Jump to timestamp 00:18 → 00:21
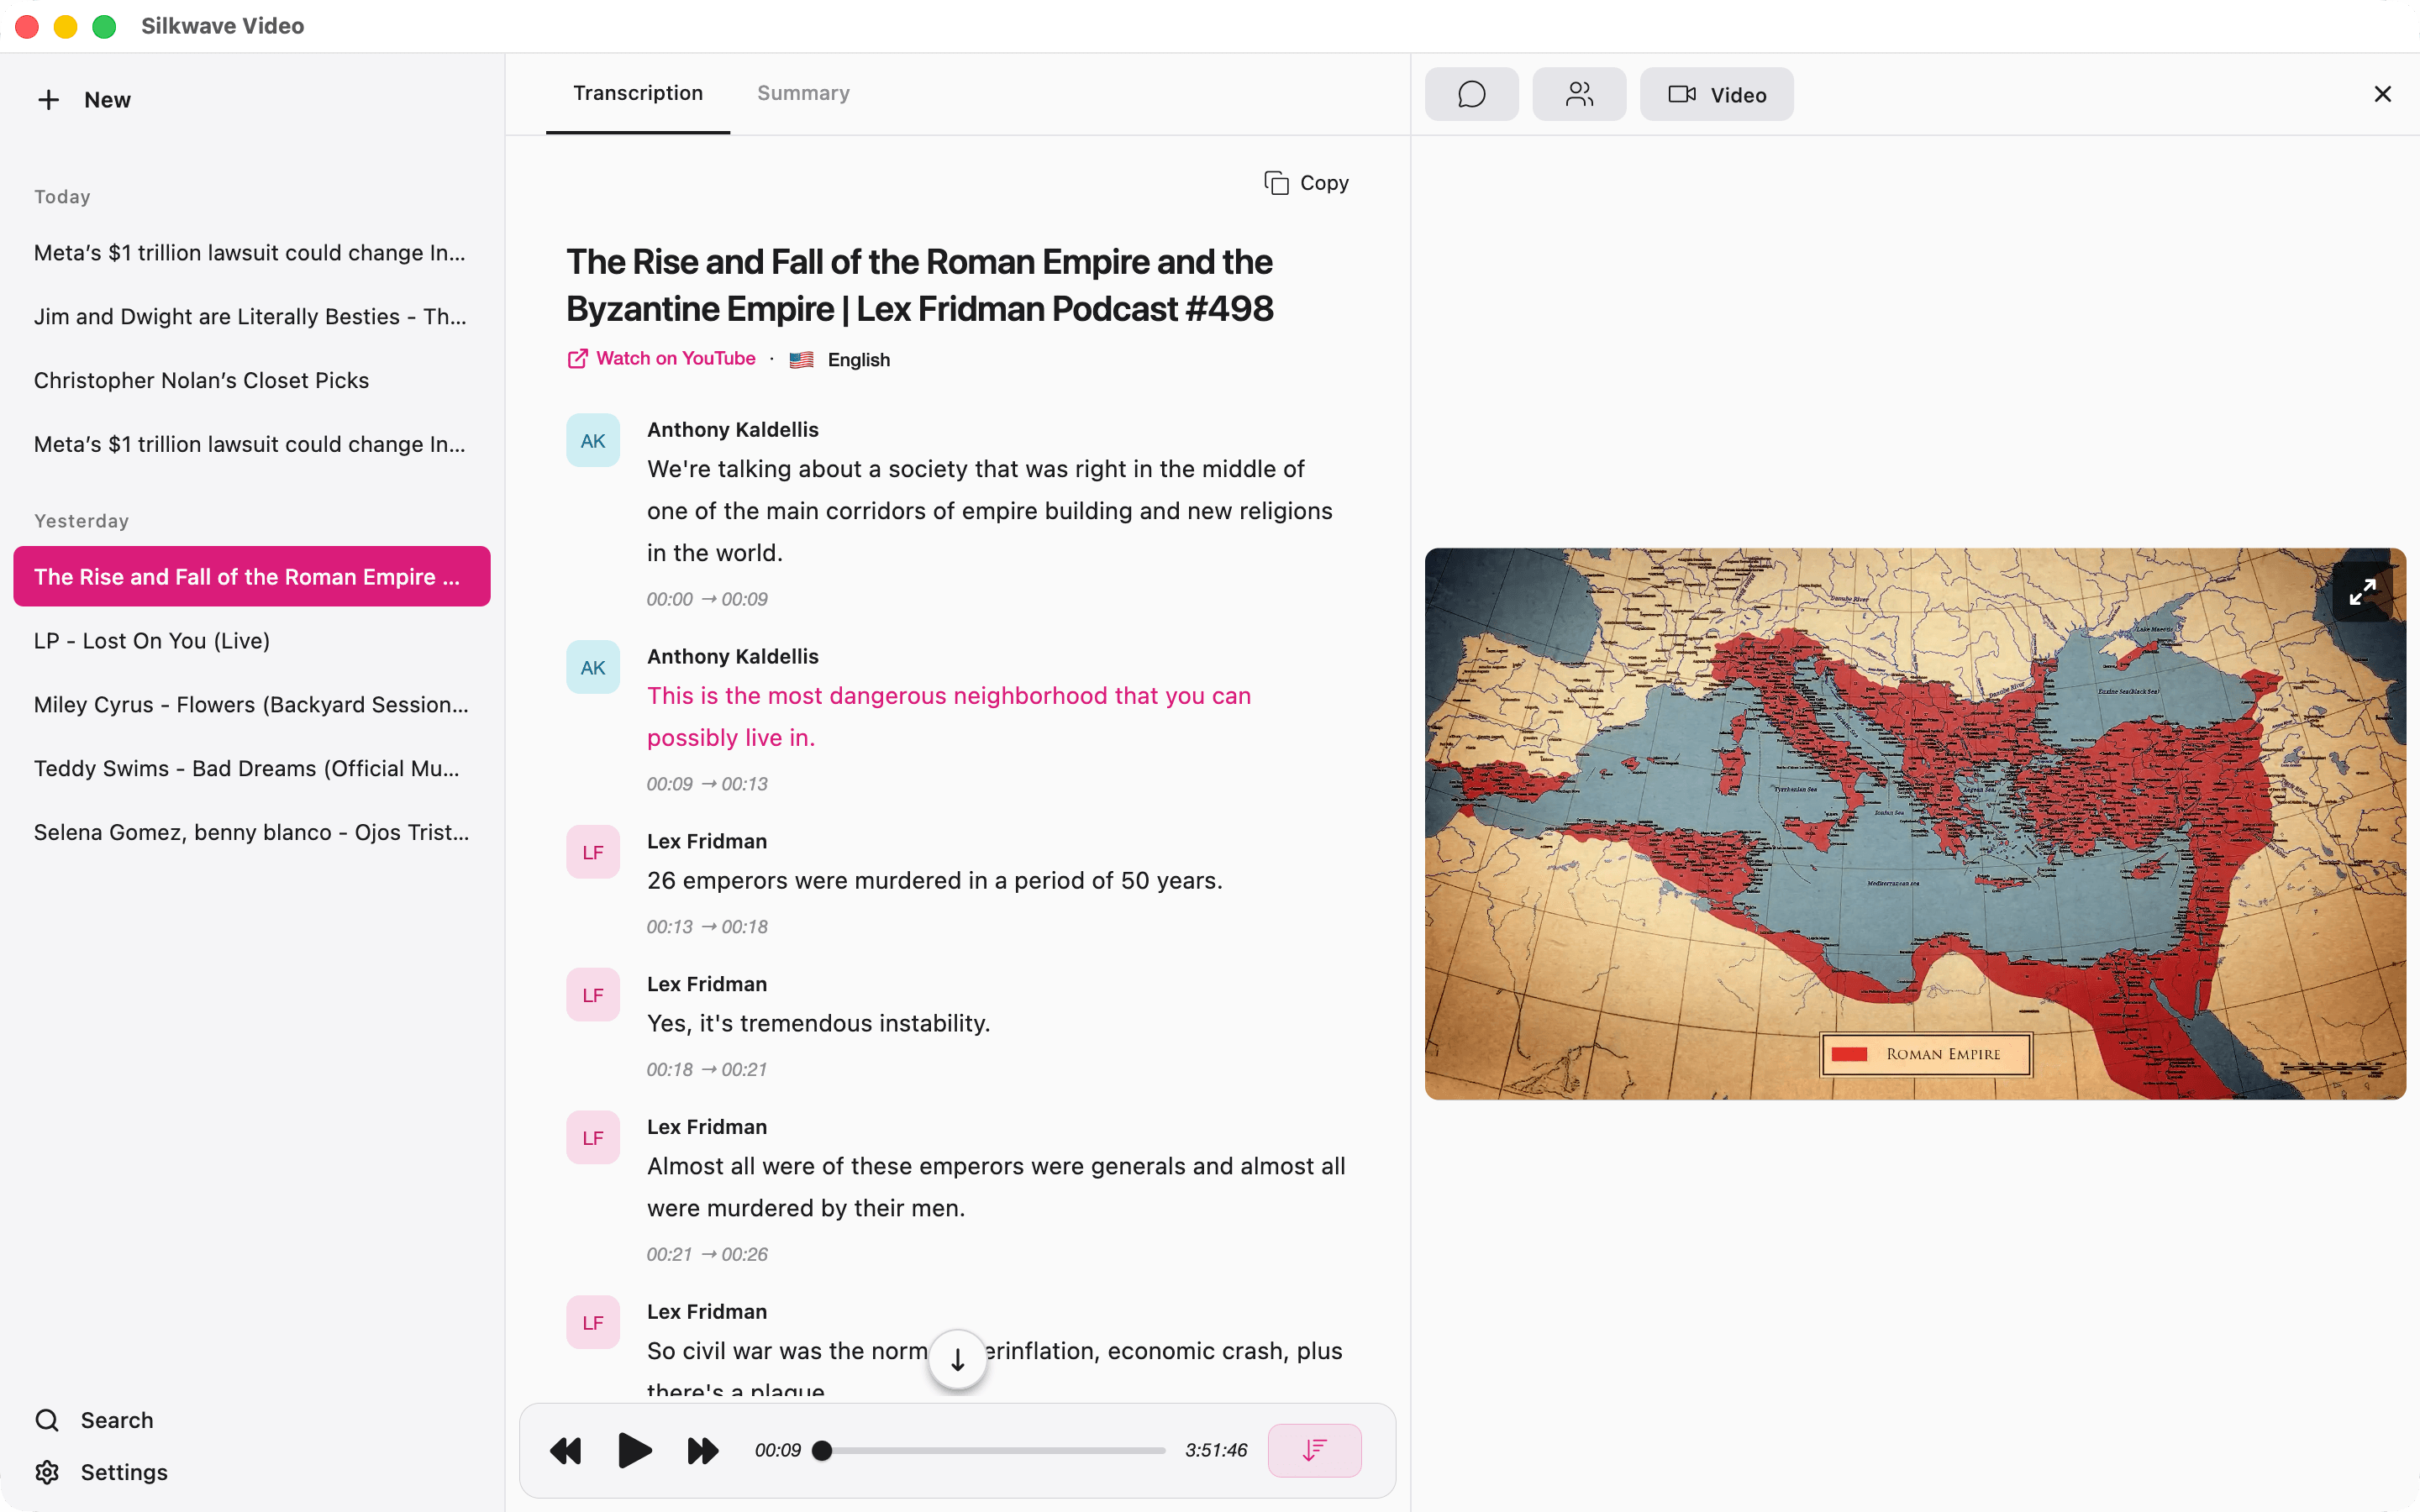Image resolution: width=2420 pixels, height=1512 pixels. (707, 1070)
